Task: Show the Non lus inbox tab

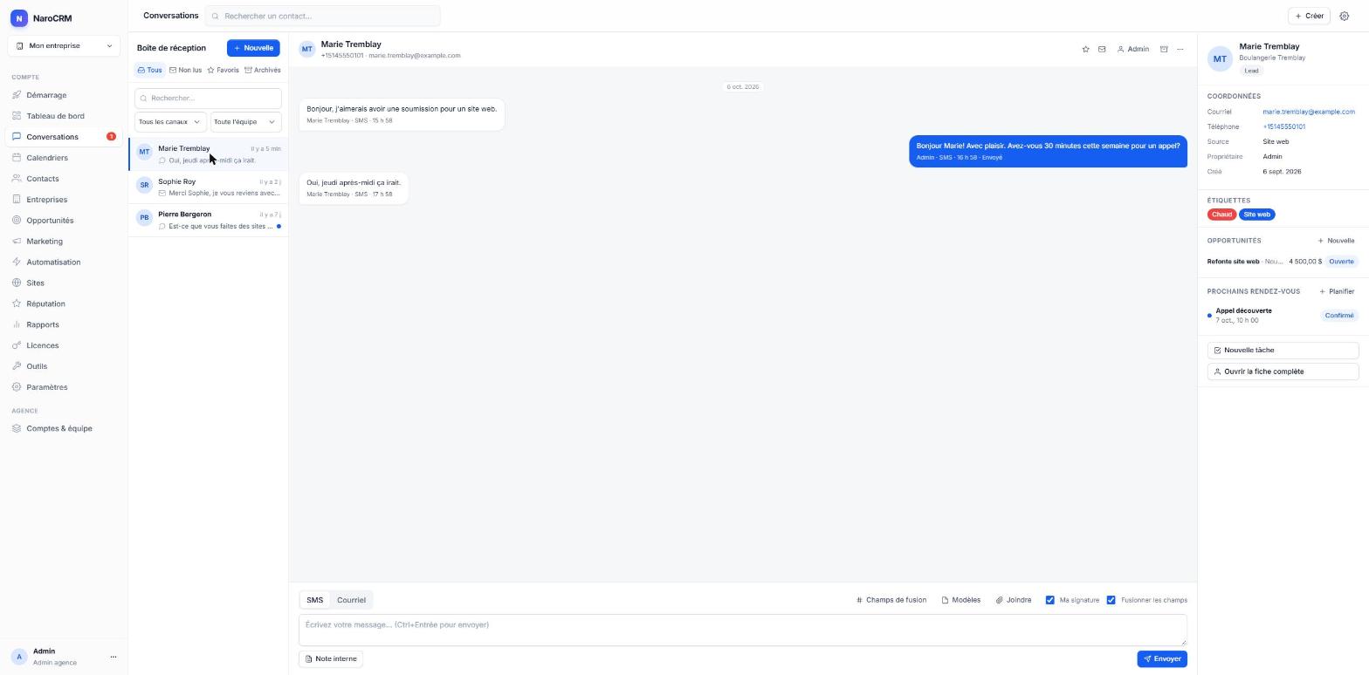Action: click(x=185, y=71)
